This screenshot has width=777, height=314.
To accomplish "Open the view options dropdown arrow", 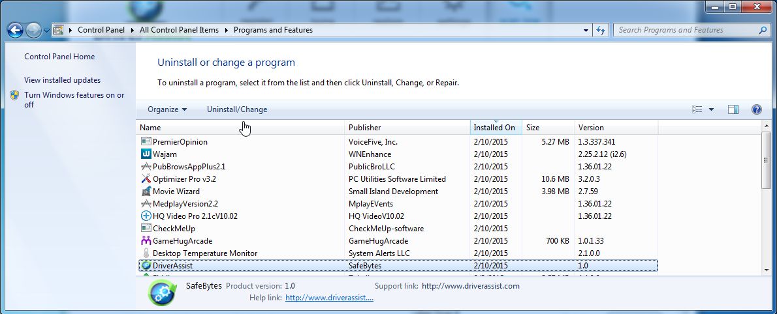I will pos(712,109).
